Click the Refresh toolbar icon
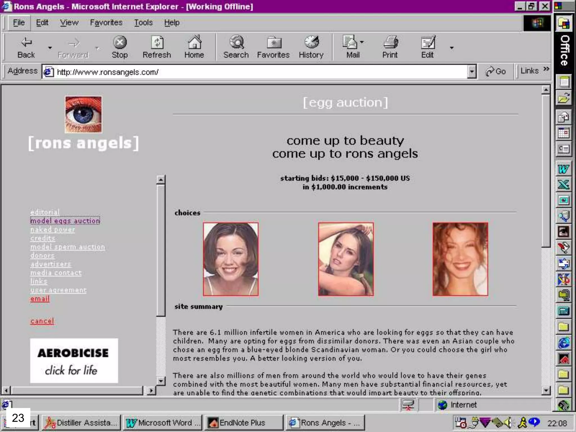Screen dimensions: 576x432 [157, 43]
